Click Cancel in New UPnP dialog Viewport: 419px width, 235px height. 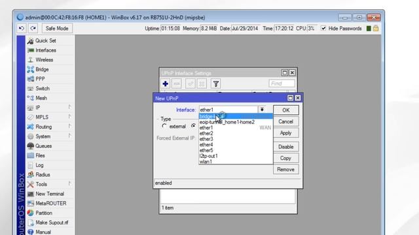click(286, 121)
